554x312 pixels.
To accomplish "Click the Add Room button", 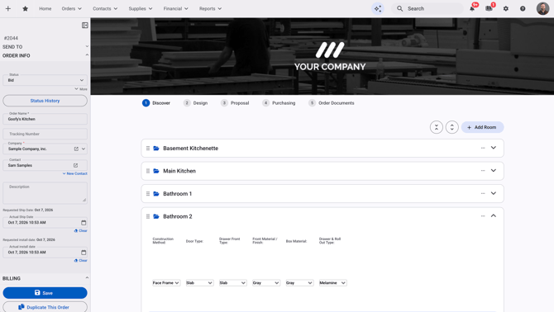I will click(x=482, y=127).
